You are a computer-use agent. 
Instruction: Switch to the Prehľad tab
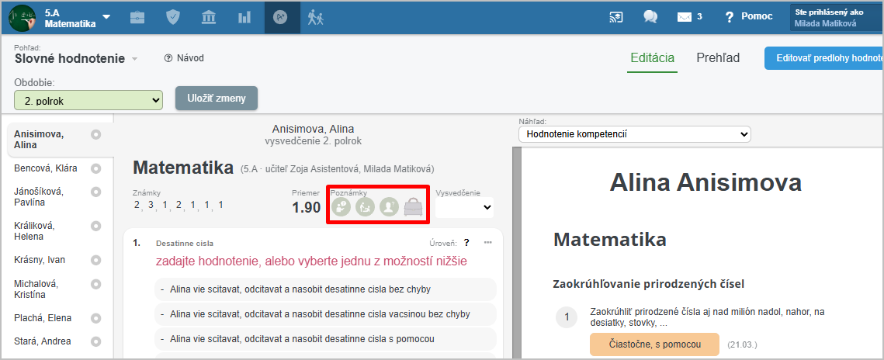[718, 58]
